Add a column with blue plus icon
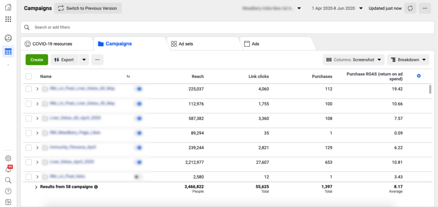The height and width of the screenshot is (207, 438). [x=419, y=76]
